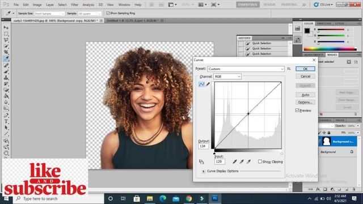Select the Lasso tool
Screen dimensions: 363x204
pos(6,40)
